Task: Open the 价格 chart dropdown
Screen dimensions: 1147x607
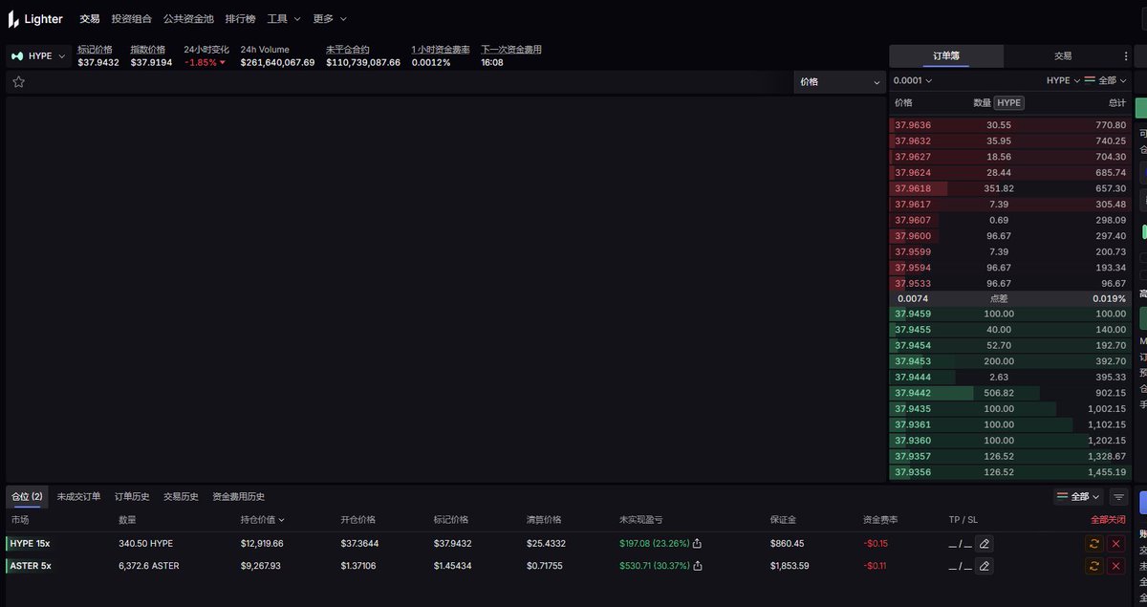Action: (x=839, y=82)
